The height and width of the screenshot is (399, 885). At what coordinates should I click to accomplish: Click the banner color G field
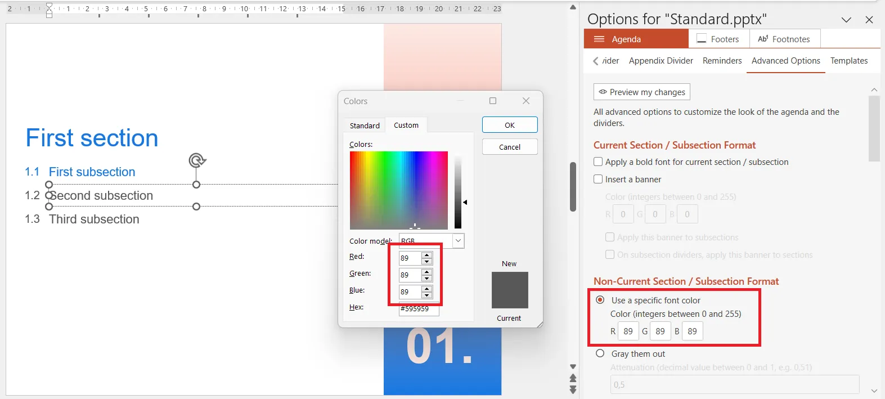pyautogui.click(x=655, y=214)
